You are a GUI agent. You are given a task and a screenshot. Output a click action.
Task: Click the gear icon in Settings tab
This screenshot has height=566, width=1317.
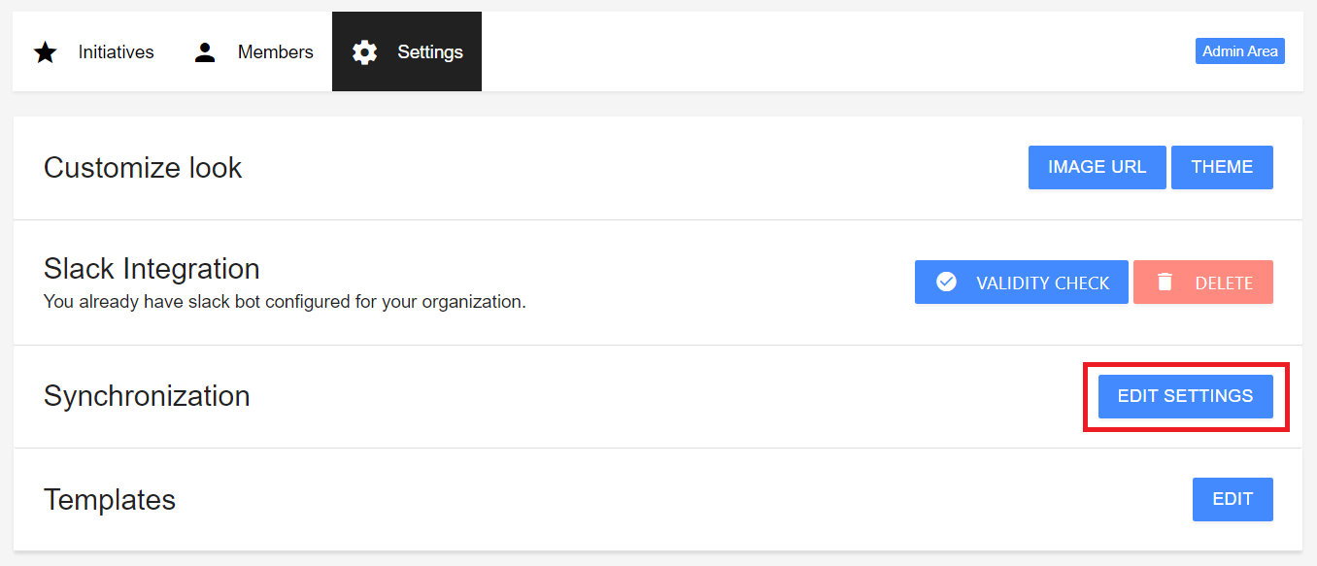(364, 52)
